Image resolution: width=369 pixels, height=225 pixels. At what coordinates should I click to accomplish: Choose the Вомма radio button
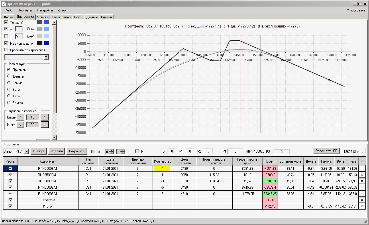(9, 103)
